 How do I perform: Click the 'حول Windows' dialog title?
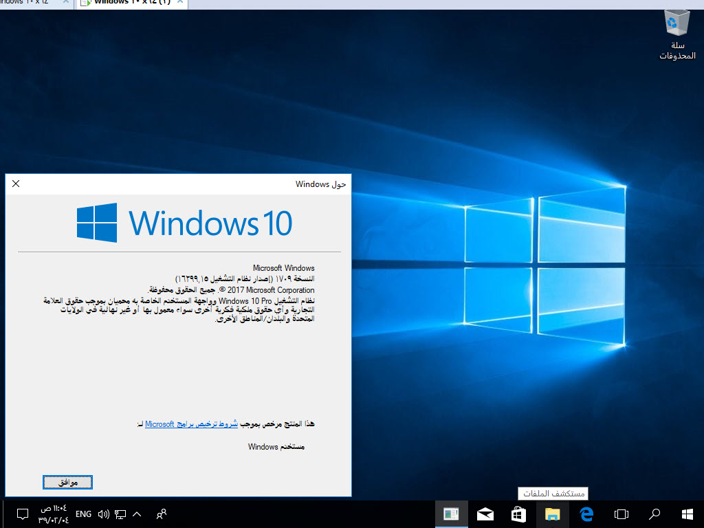pos(320,184)
